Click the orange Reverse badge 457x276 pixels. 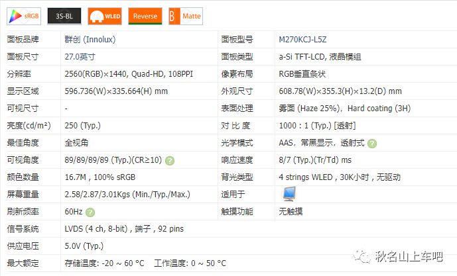tap(145, 16)
